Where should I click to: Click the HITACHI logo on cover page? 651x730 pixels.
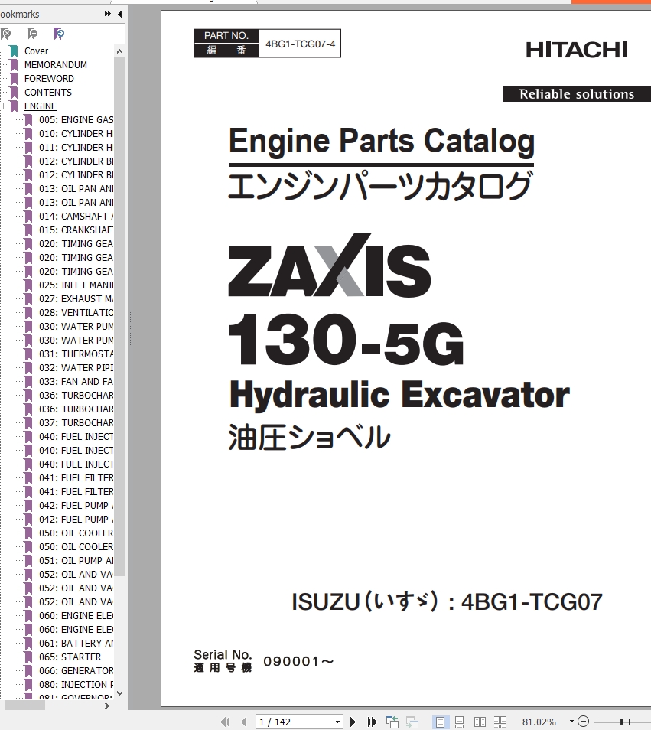[577, 50]
